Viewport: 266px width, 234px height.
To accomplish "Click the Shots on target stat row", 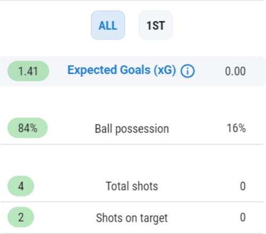I will [x=132, y=218].
